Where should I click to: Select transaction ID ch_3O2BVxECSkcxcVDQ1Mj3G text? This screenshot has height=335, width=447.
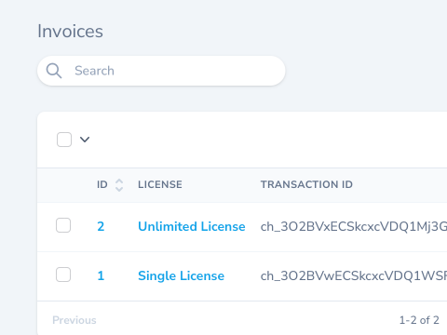pyautogui.click(x=354, y=226)
